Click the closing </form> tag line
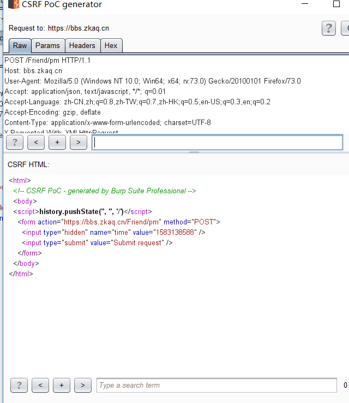 (29, 253)
